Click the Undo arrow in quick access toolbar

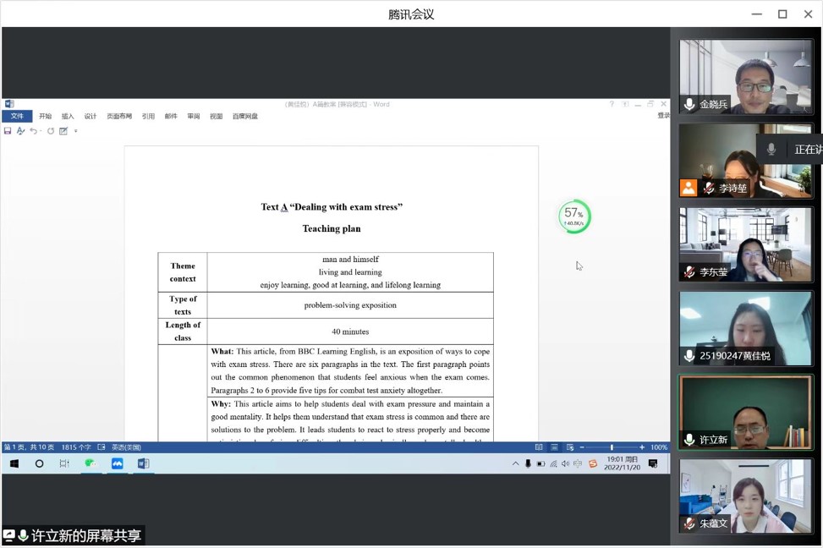point(33,131)
